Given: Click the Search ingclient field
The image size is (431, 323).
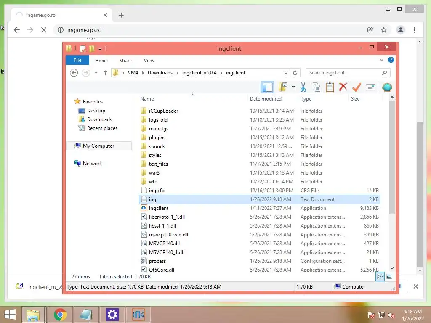Looking at the screenshot, I should (x=348, y=73).
